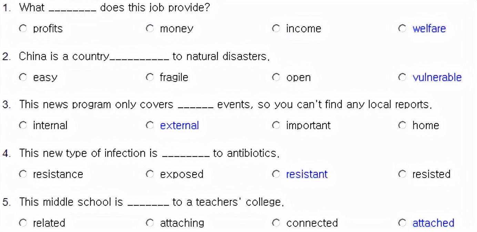
Task: Pick 'open' for question 2
Action: [x=276, y=77]
